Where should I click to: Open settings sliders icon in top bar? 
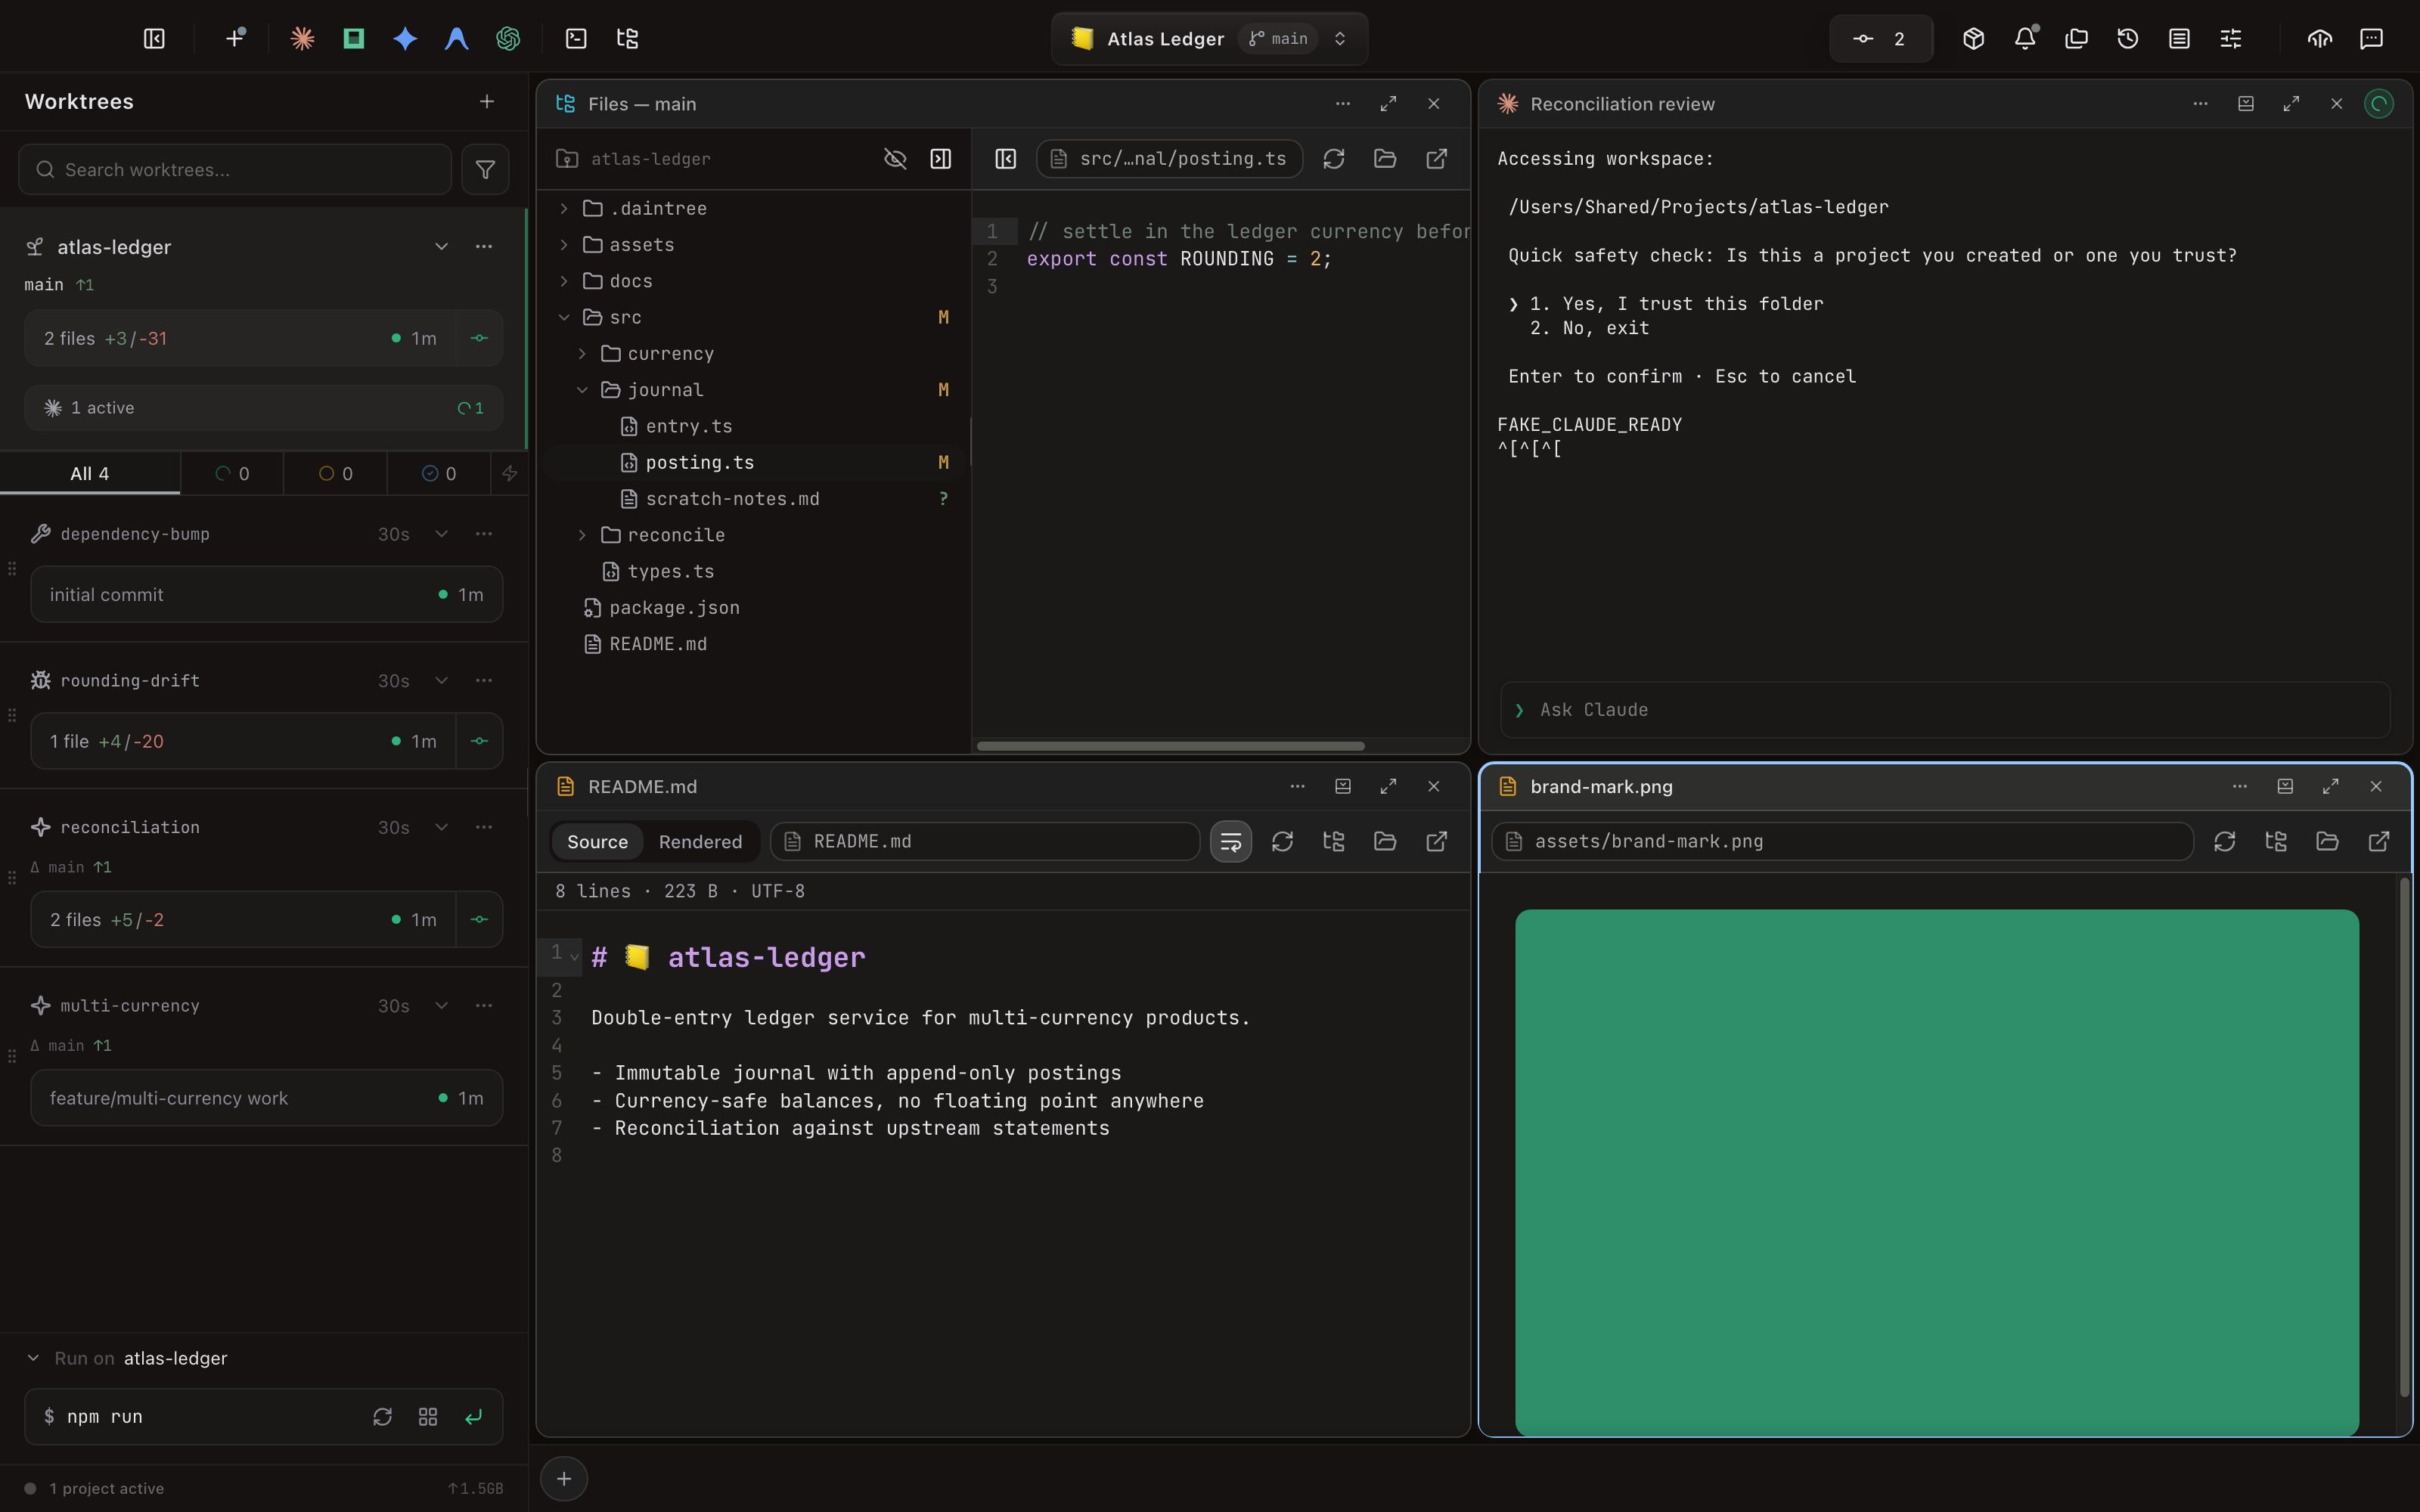[x=2231, y=38]
